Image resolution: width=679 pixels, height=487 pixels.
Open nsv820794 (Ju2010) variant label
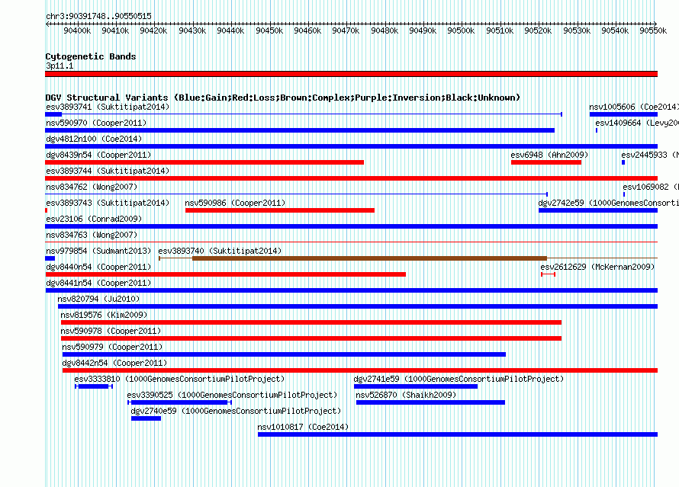(98, 299)
